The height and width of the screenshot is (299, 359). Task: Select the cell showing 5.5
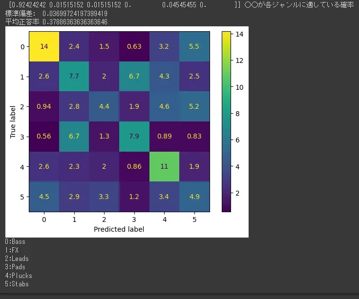[194, 47]
